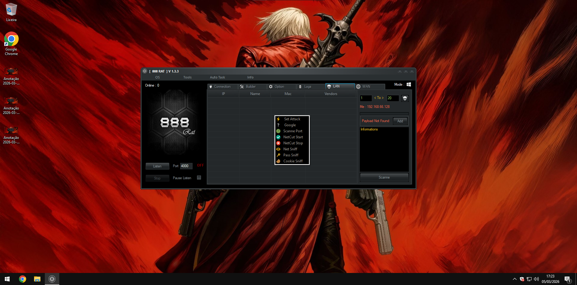Open the Info menu

(x=250, y=77)
